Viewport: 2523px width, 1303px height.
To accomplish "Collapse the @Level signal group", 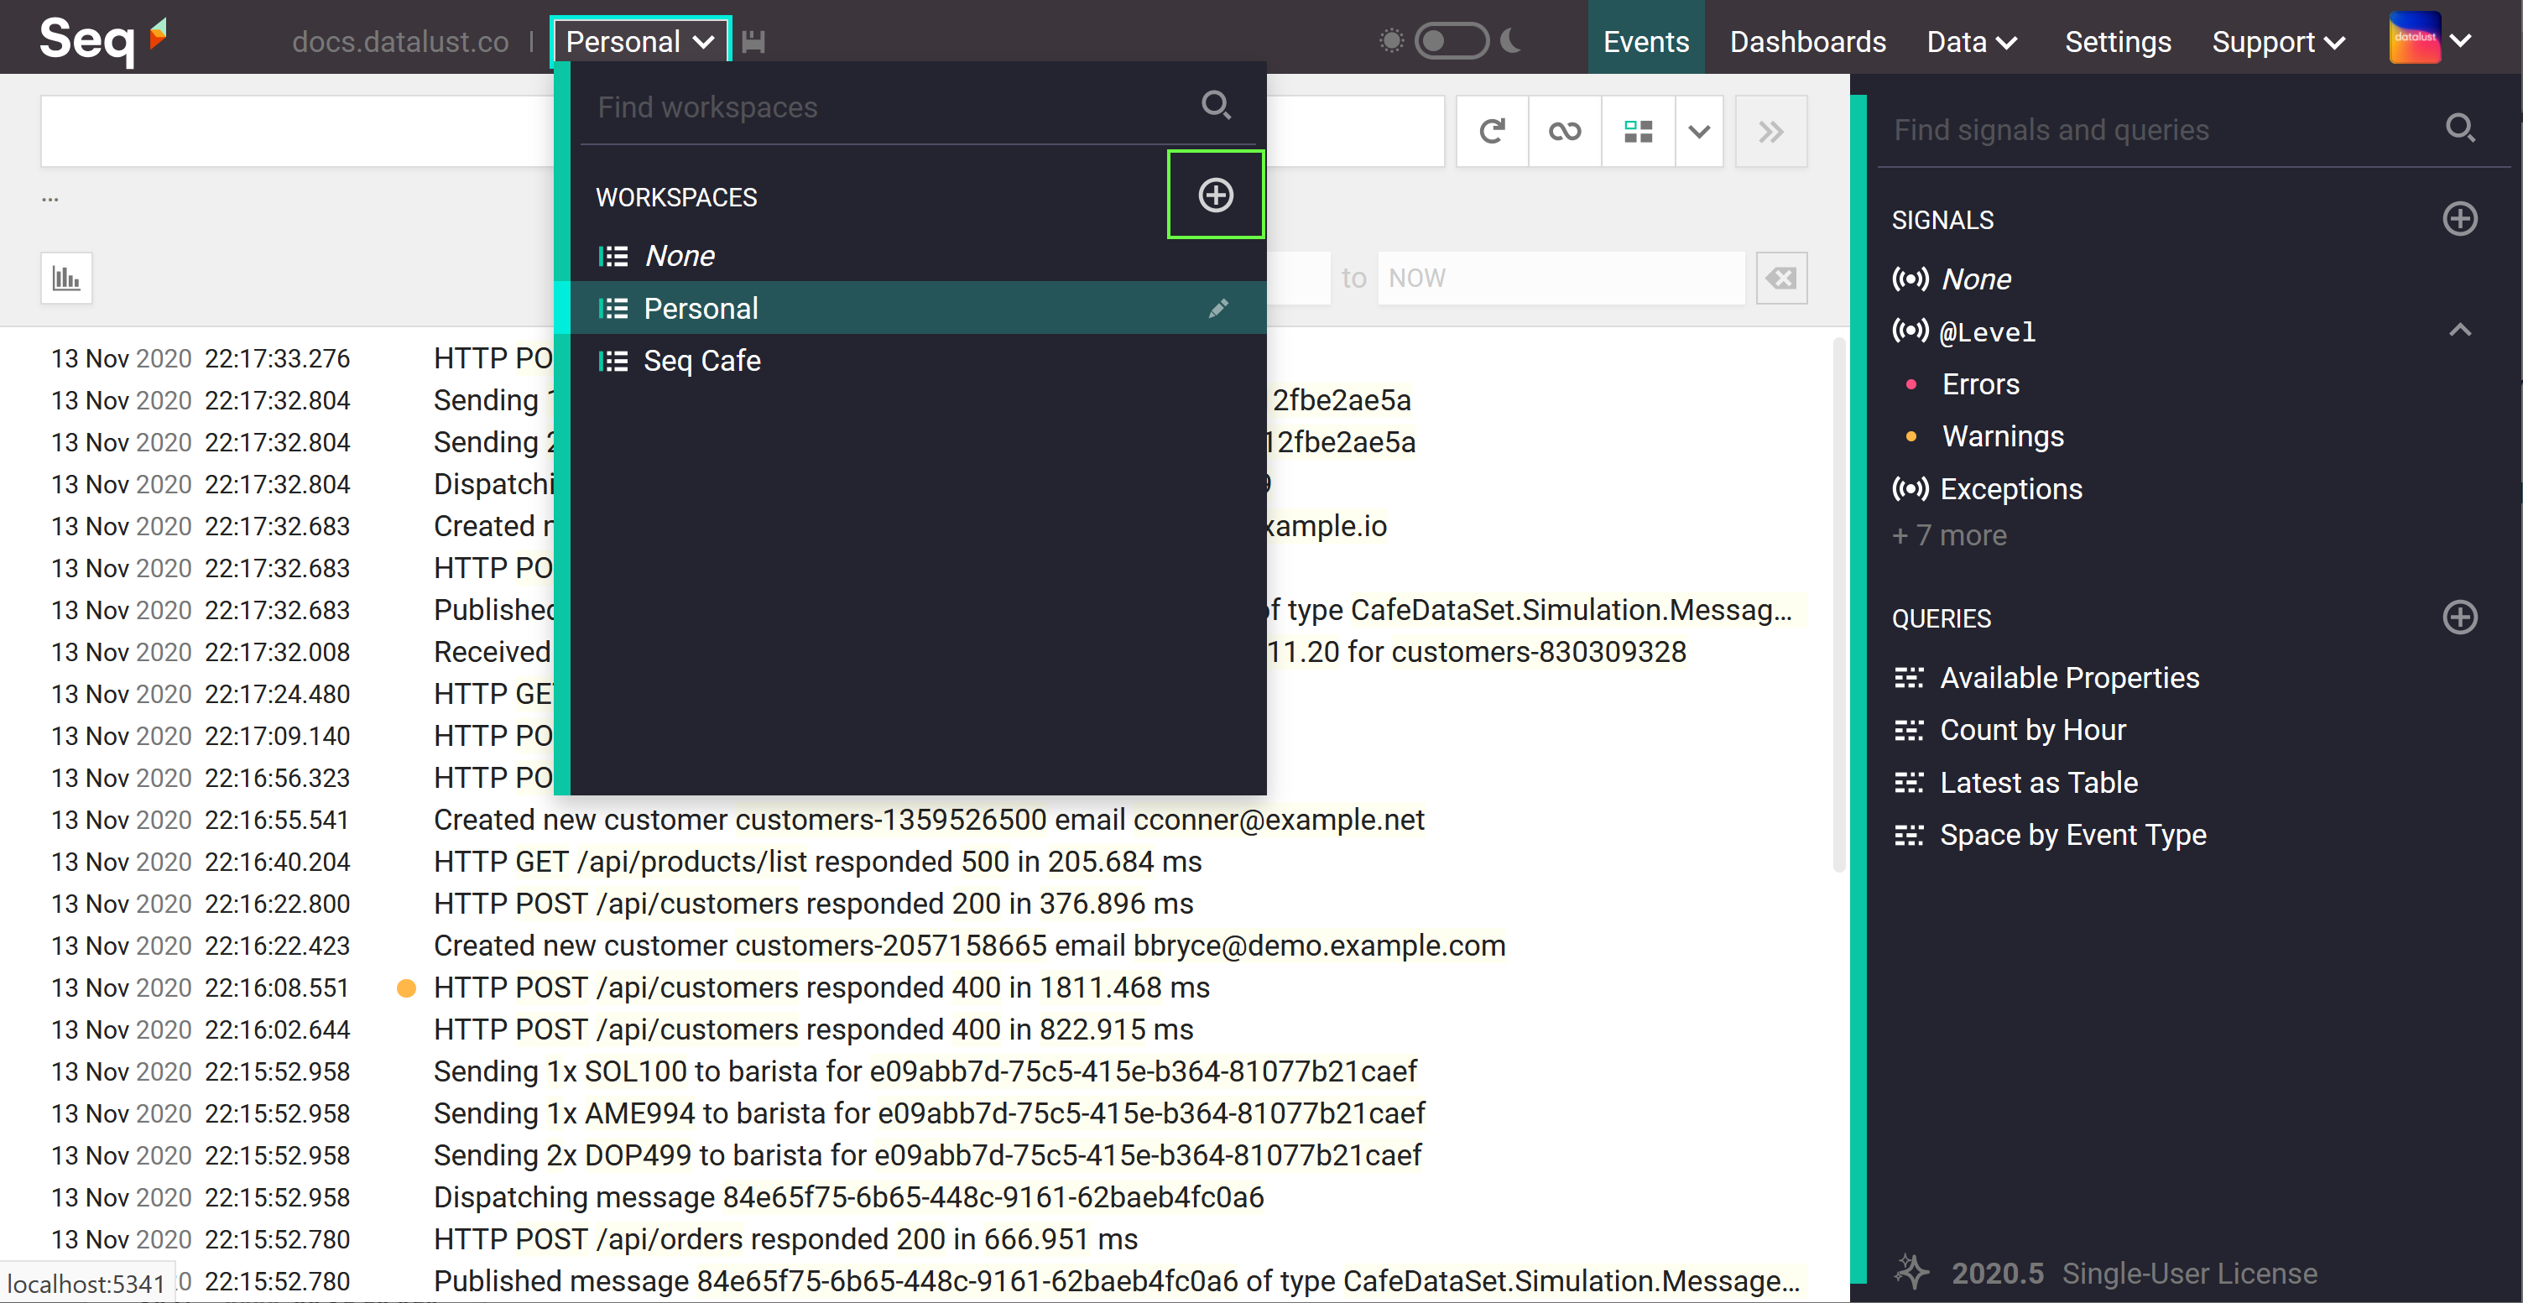I will point(2458,331).
